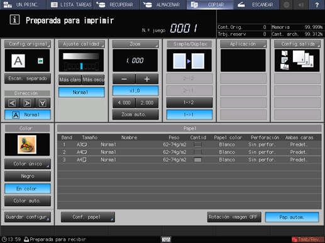This screenshot has width=325, height=243.
Task: Go to the ALMACENAR tab
Action: click(x=163, y=4)
